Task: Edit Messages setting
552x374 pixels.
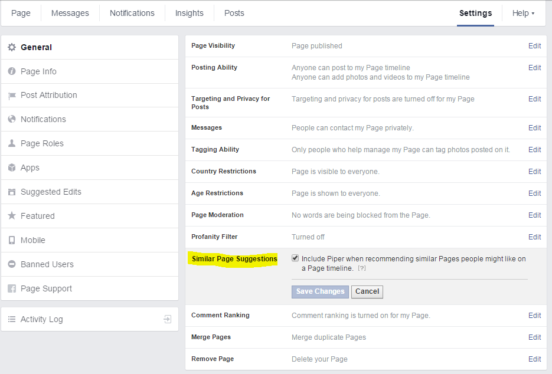Action: click(x=534, y=128)
